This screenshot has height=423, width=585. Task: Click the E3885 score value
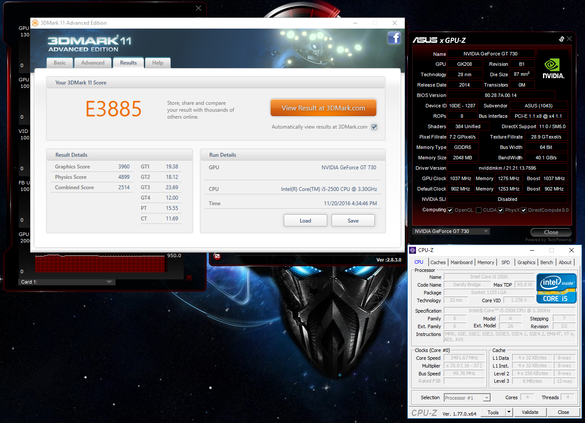coord(114,109)
